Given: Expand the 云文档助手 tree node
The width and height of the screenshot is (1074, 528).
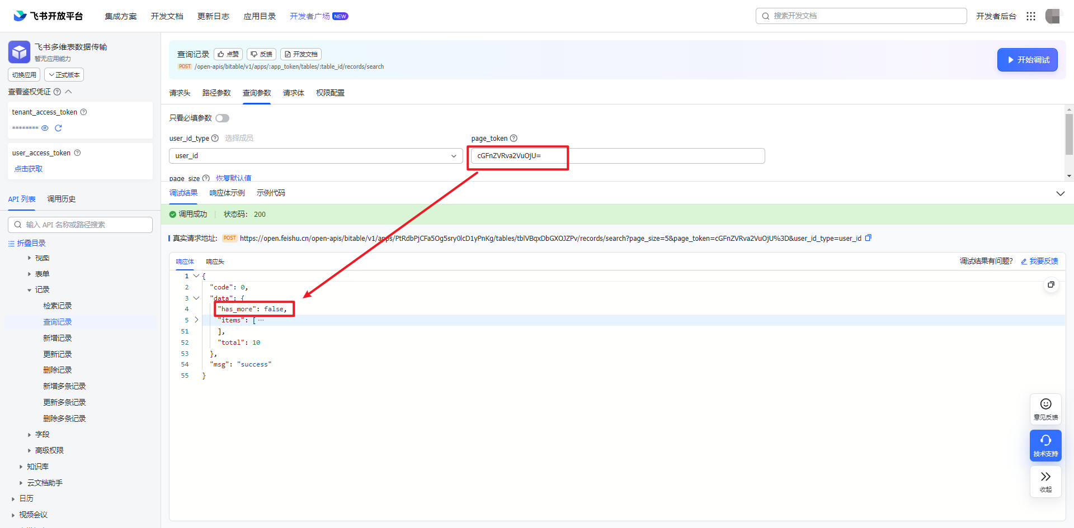Looking at the screenshot, I should pos(21,483).
